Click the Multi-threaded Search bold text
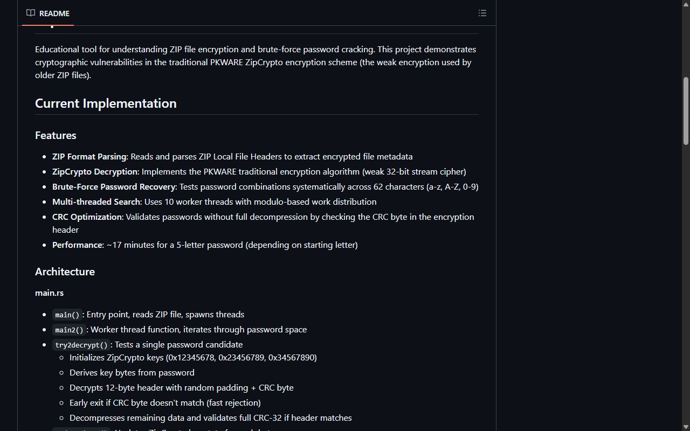Screen dimensions: 690x431 click(96, 202)
